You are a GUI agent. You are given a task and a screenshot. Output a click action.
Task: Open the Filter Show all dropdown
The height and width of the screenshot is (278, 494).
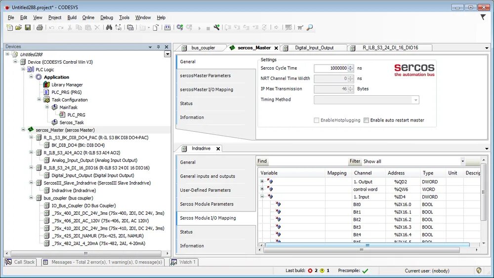[x=462, y=161]
